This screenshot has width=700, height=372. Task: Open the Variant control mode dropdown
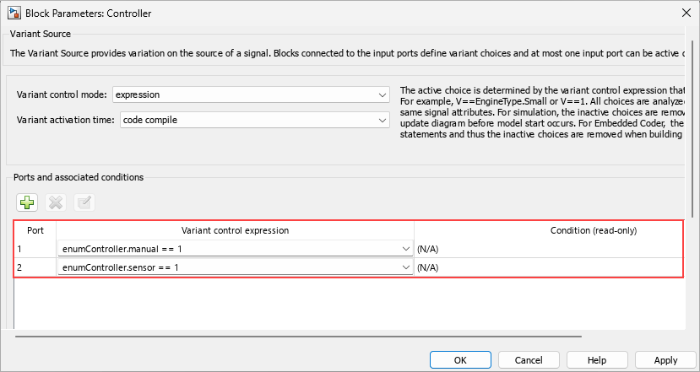point(251,94)
